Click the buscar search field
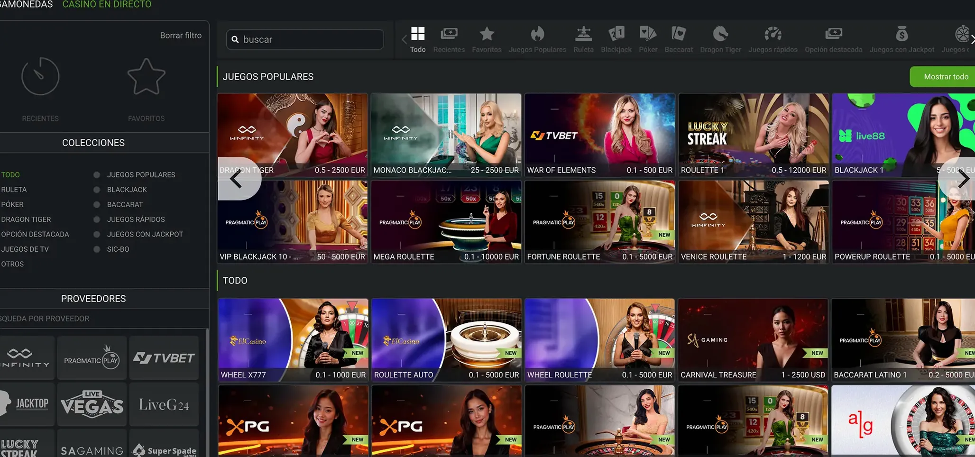This screenshot has height=457, width=975. point(305,39)
